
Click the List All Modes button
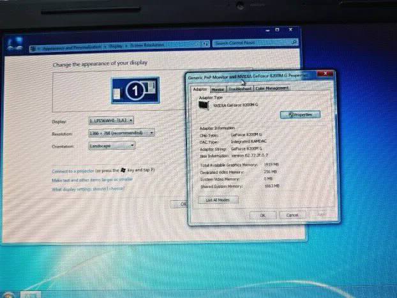tap(218, 200)
